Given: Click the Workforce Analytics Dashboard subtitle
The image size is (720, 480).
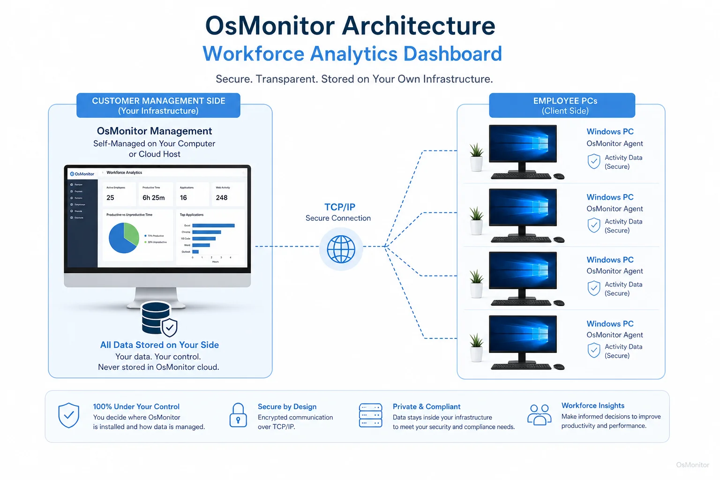Looking at the screenshot, I should click(352, 54).
